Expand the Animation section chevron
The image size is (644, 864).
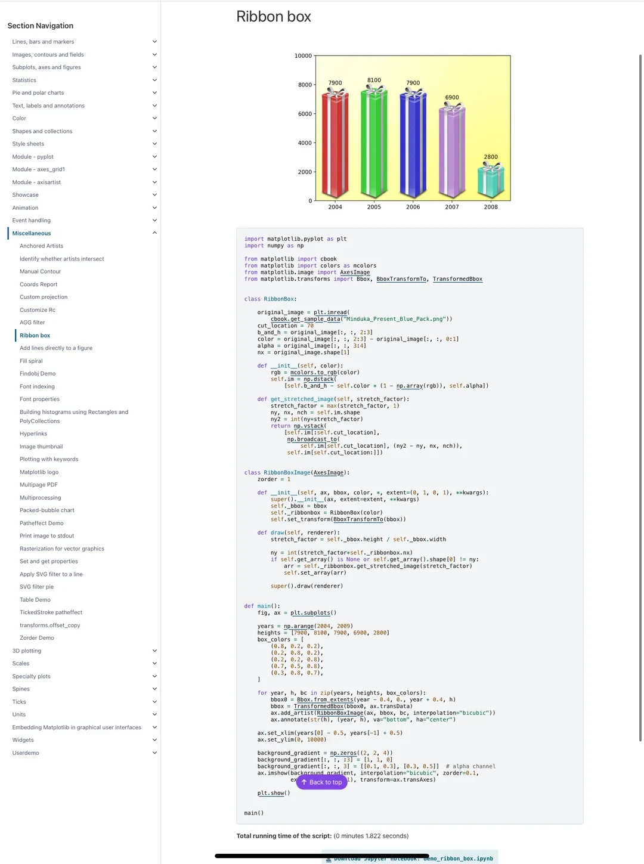pos(154,208)
